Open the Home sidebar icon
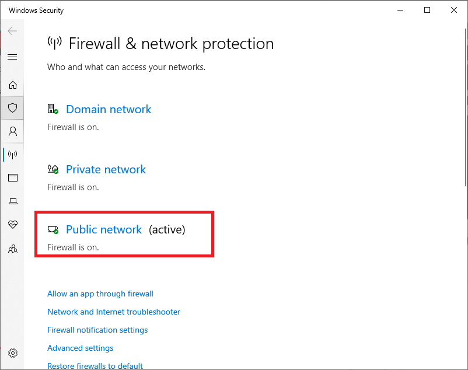Screen dimensions: 468x370 (12, 85)
